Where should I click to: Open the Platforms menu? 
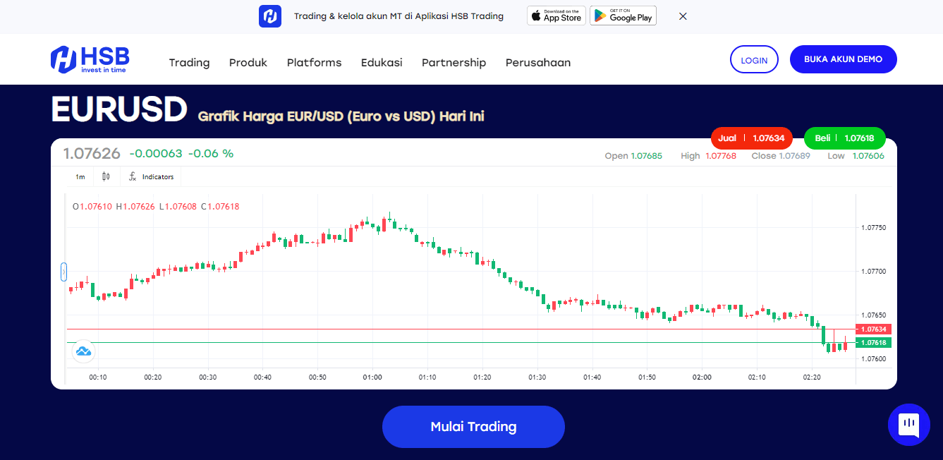click(x=314, y=62)
